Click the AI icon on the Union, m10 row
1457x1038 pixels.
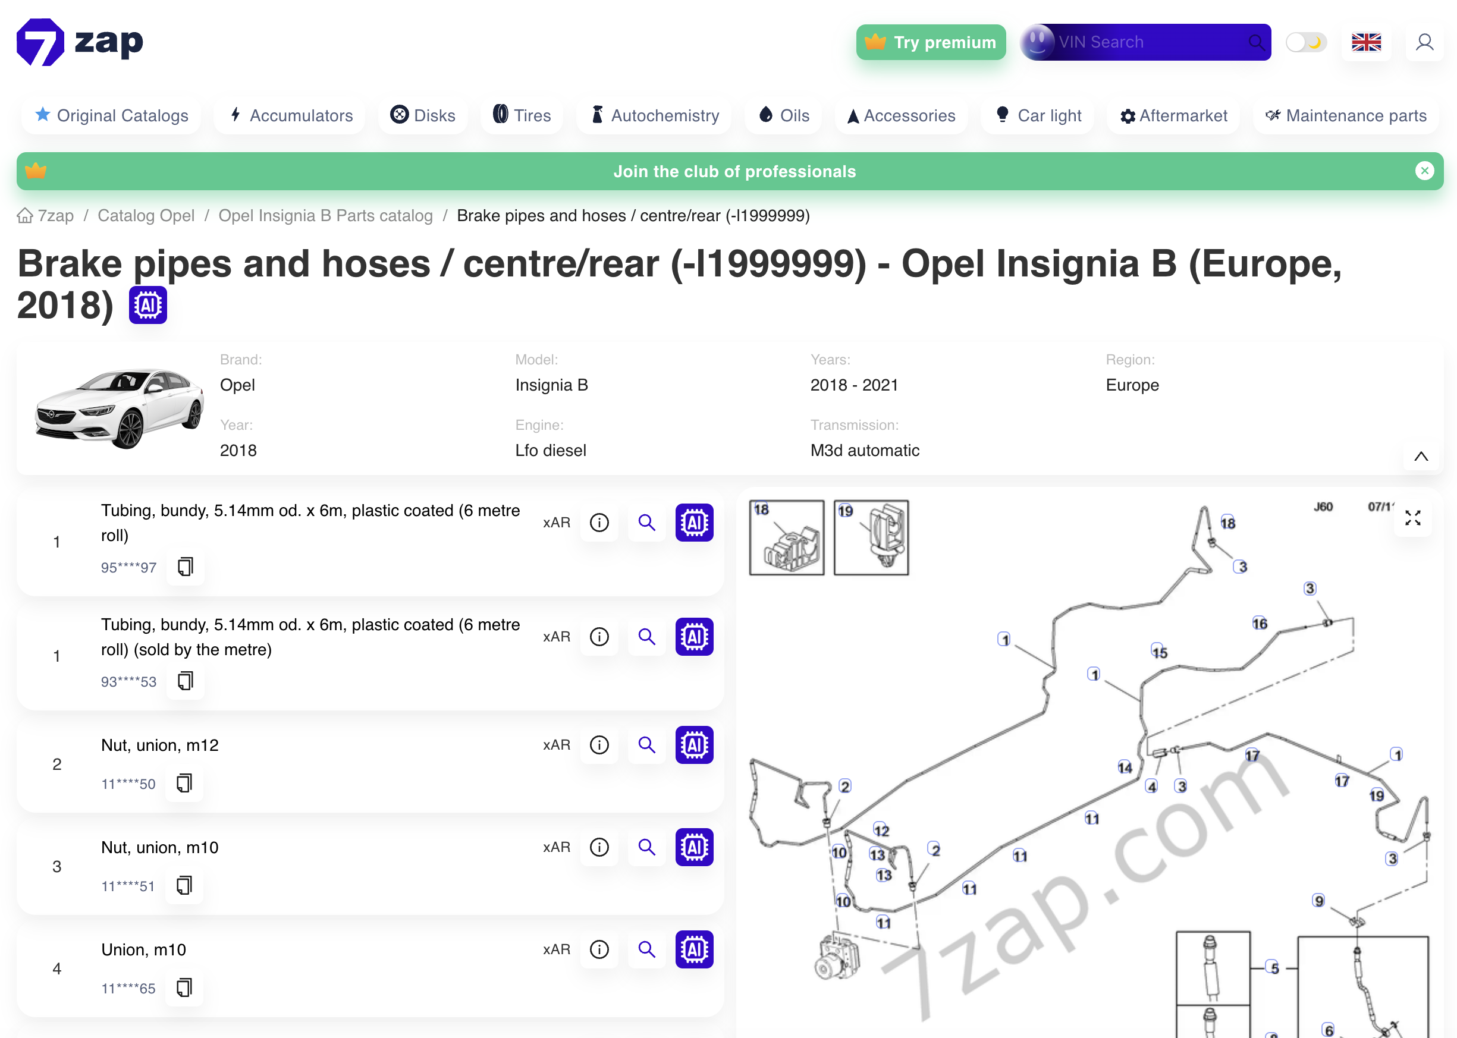(694, 950)
